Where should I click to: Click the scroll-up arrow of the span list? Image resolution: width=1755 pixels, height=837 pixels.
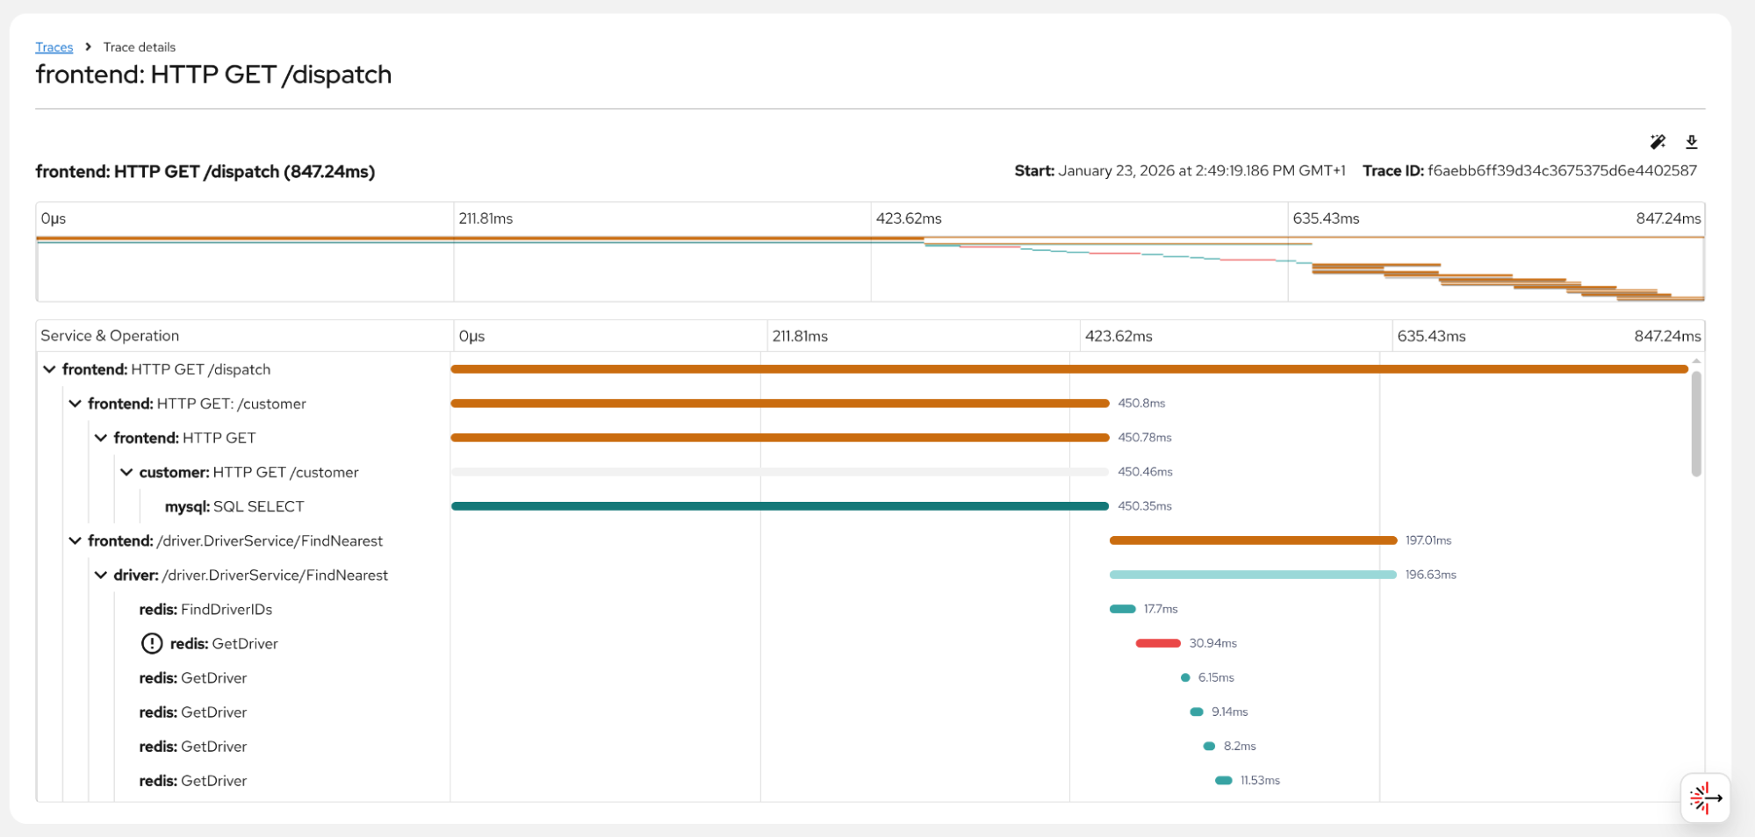1695,361
